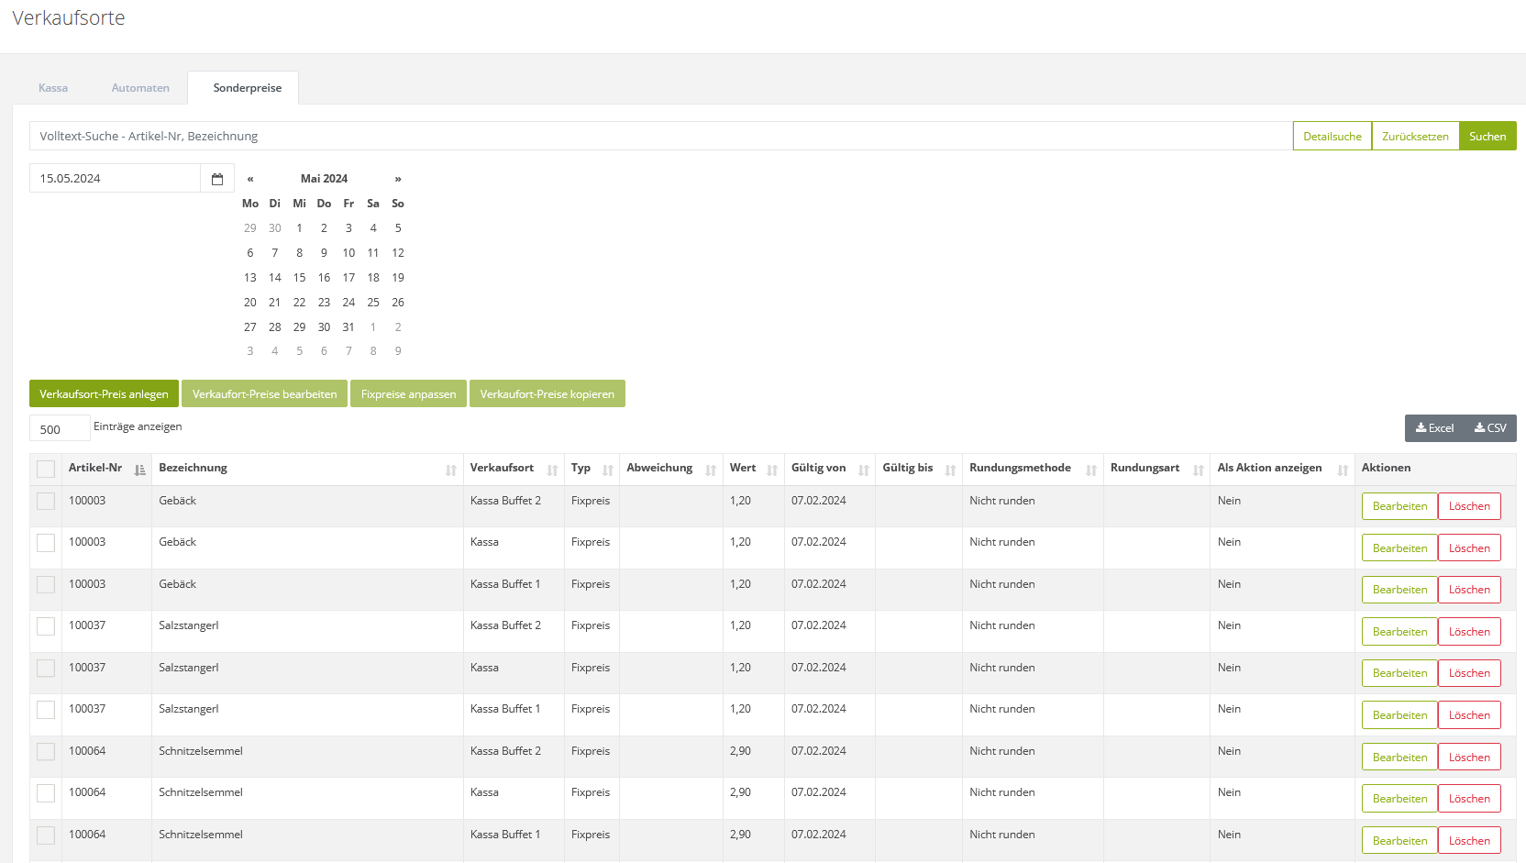1526x863 pixels.
Task: Switch to the Automaten tab
Action: click(x=140, y=88)
